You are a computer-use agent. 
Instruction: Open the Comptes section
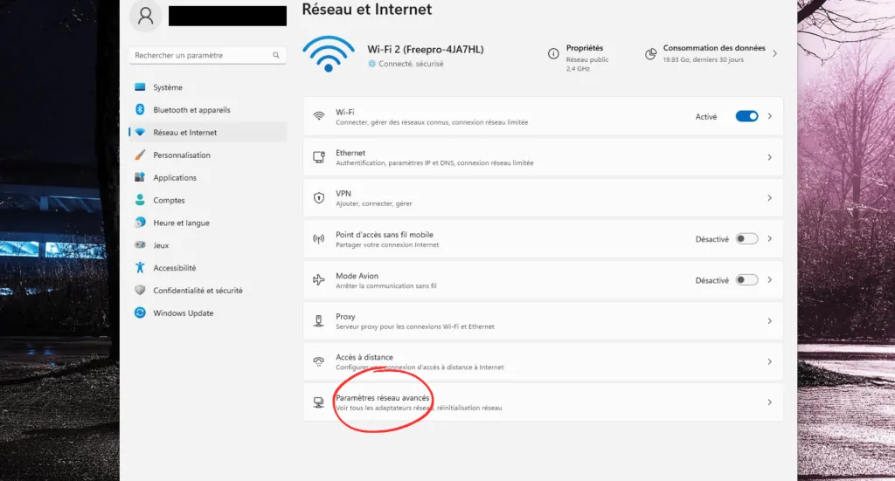(x=208, y=200)
